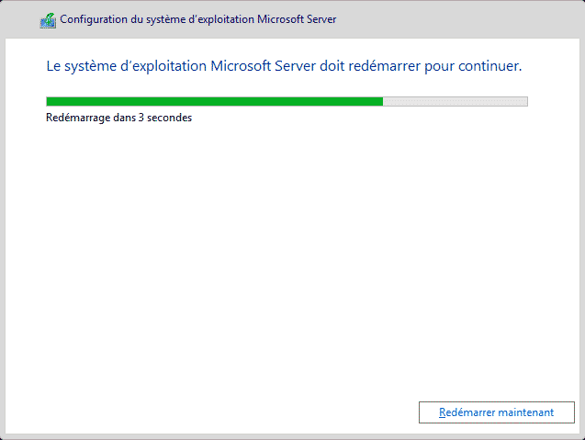Click the word "secondes" under the progress bar
The width and height of the screenshot is (585, 440).
[x=172, y=118]
